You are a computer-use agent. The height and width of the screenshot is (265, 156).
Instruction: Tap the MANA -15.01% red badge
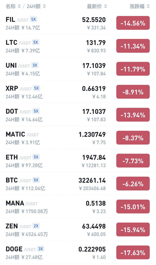point(133,206)
